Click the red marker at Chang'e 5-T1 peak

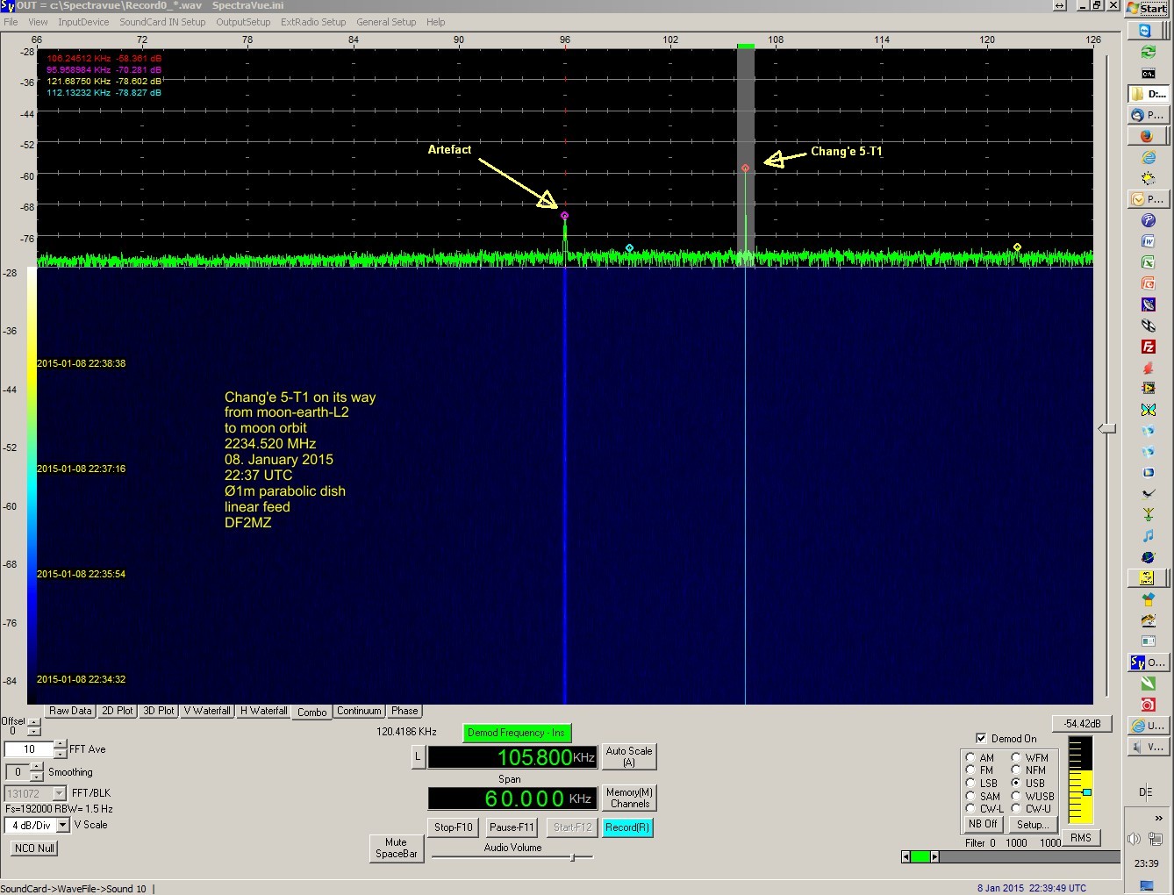745,168
